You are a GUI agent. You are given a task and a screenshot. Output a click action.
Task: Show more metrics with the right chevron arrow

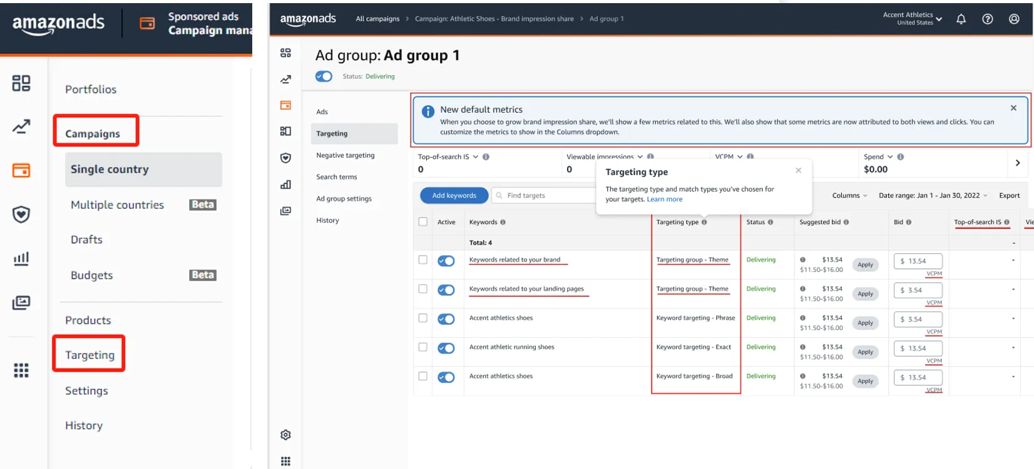1018,163
